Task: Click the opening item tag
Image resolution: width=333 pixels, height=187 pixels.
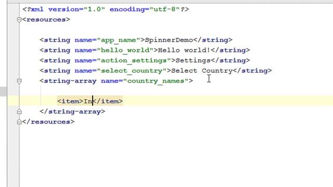Action: [70, 101]
